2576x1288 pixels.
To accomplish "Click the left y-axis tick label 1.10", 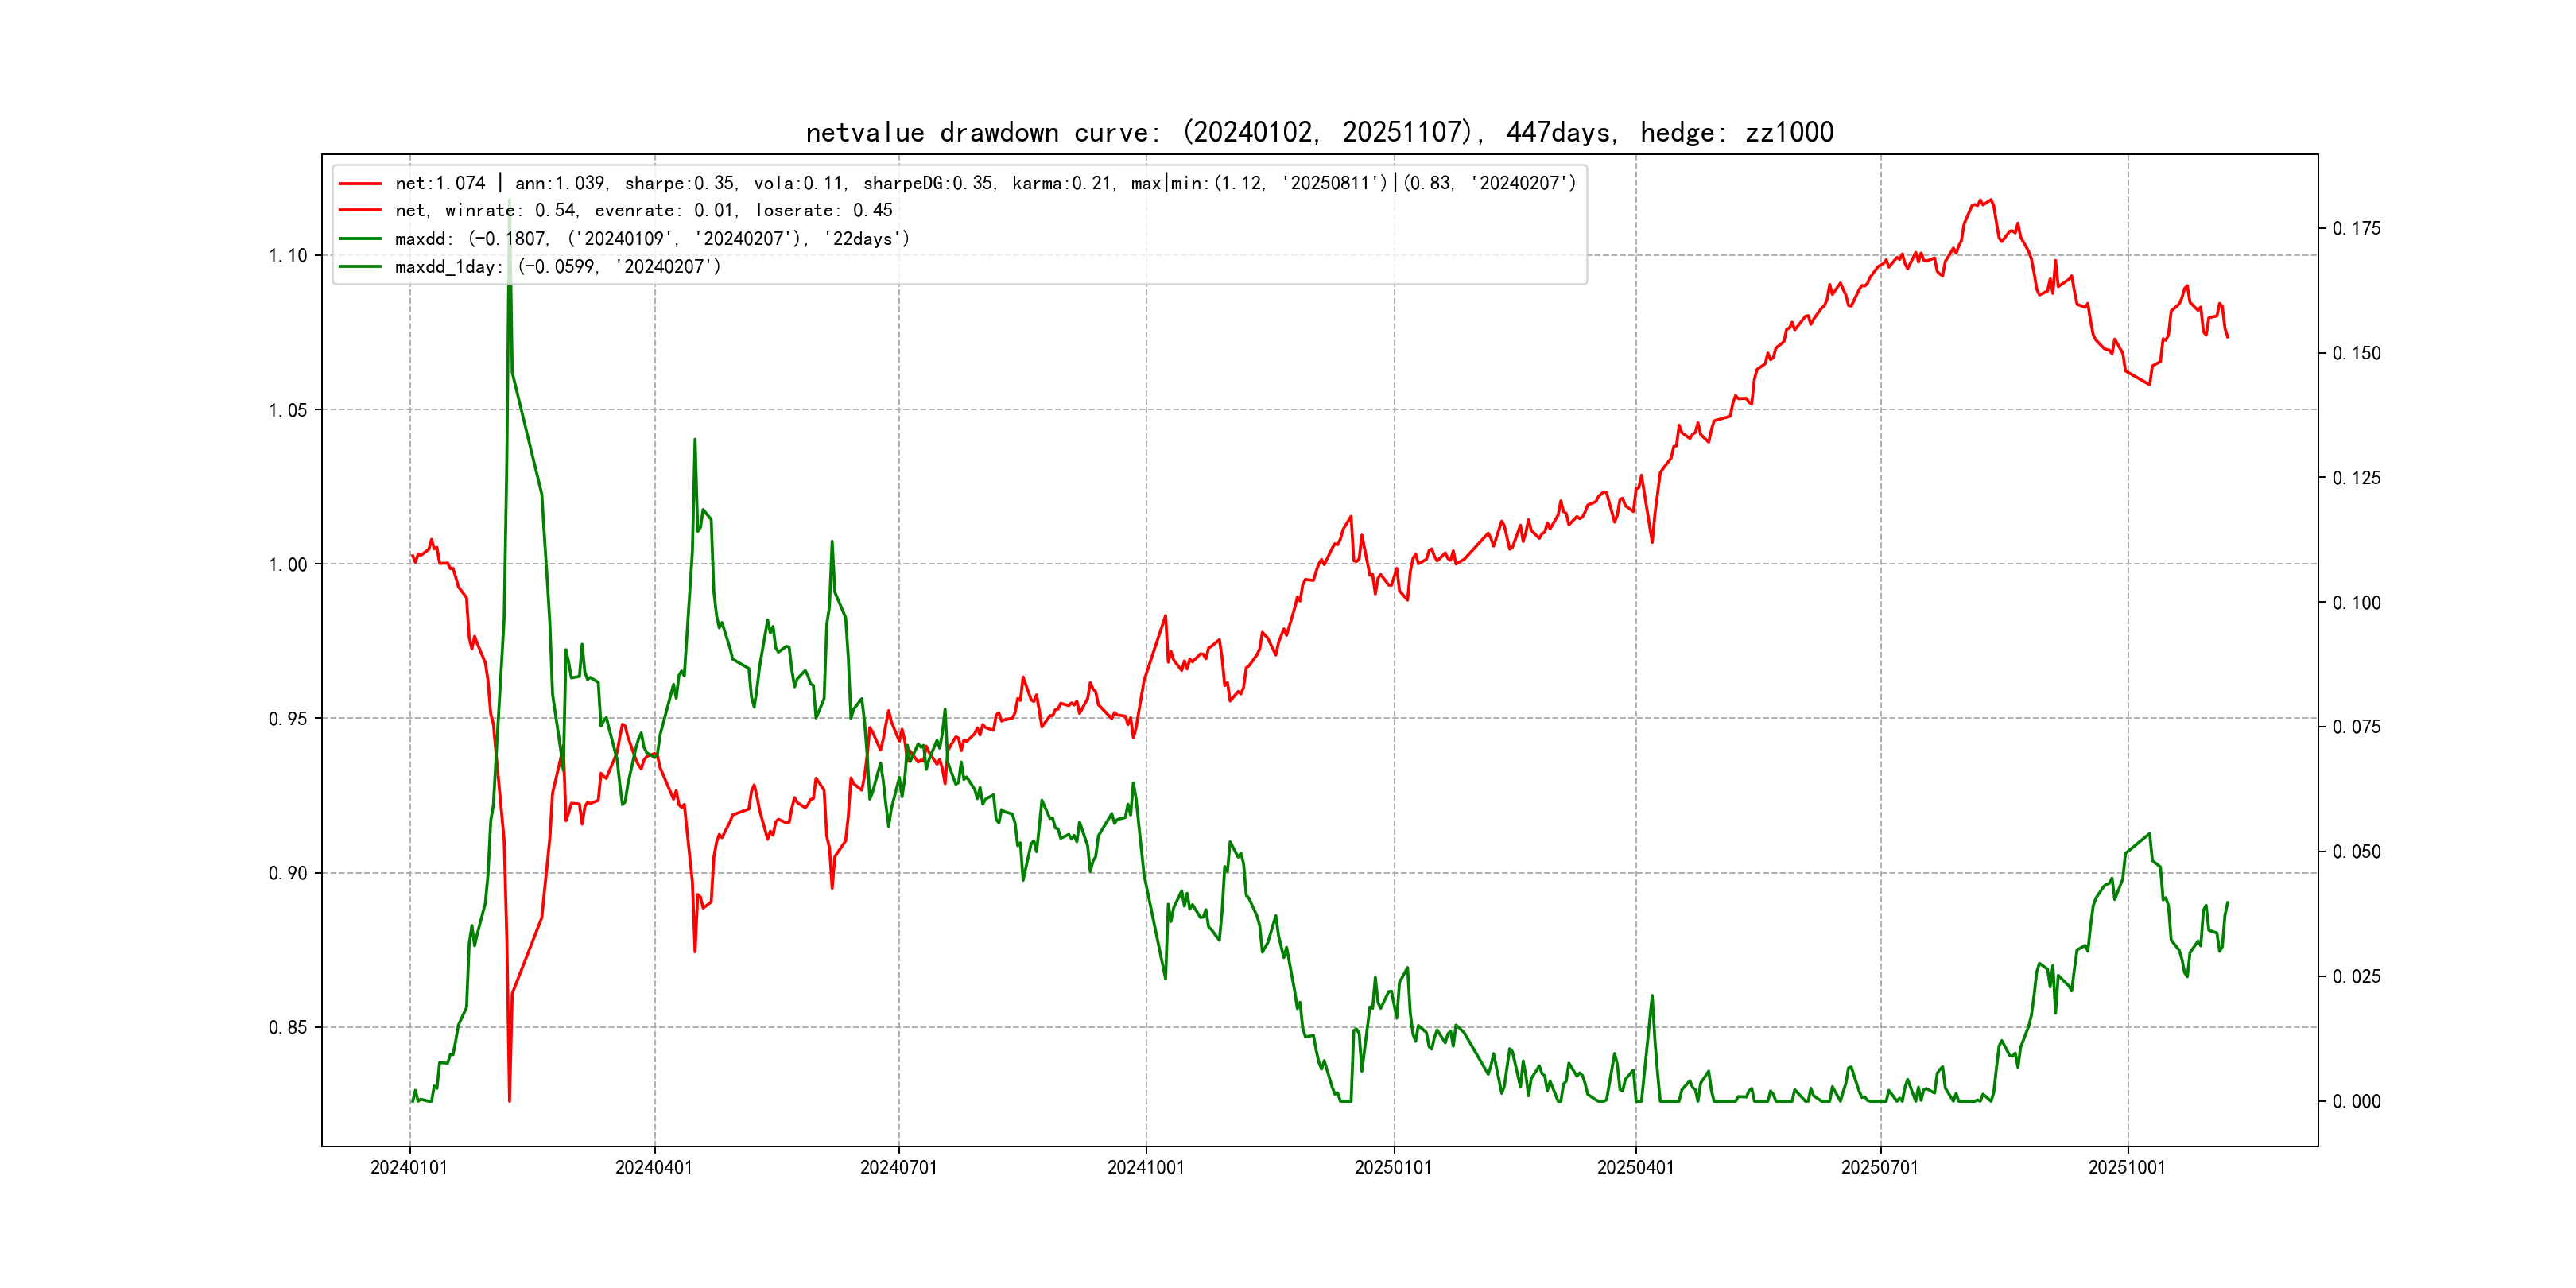I will tap(288, 256).
